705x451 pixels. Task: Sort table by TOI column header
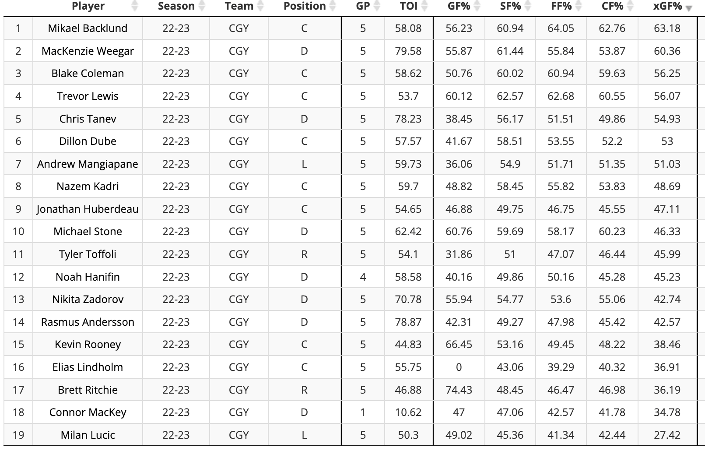(408, 6)
